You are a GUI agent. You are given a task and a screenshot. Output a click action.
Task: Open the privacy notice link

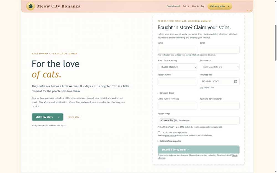(x=170, y=135)
